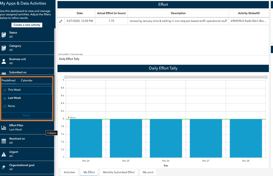Open the Monthly Submitted Effort tab
Screen dimensions: 273x176
119,172
